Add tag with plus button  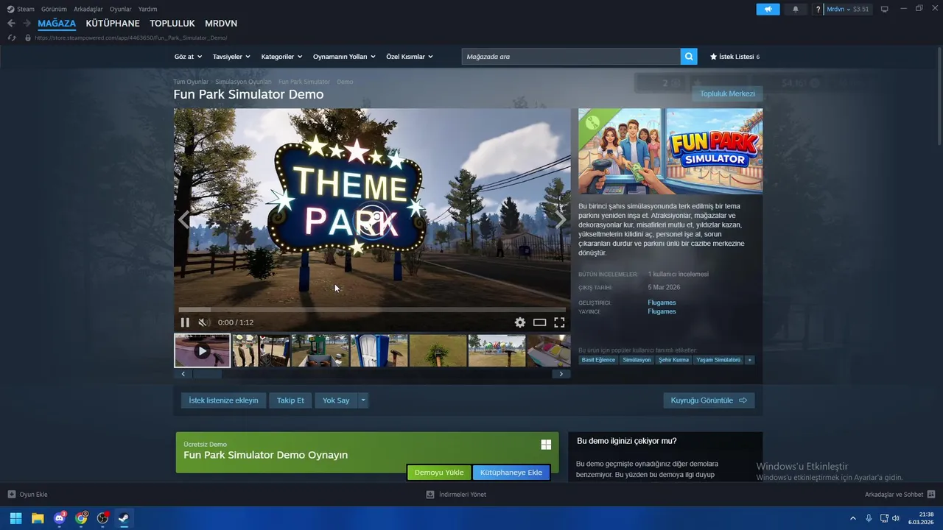tap(750, 360)
